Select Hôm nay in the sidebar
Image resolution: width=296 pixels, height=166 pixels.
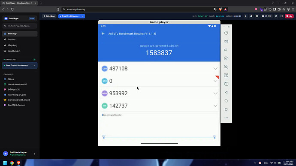[x=20, y=33]
